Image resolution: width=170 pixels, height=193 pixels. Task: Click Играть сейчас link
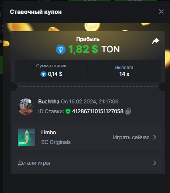[x=131, y=137]
